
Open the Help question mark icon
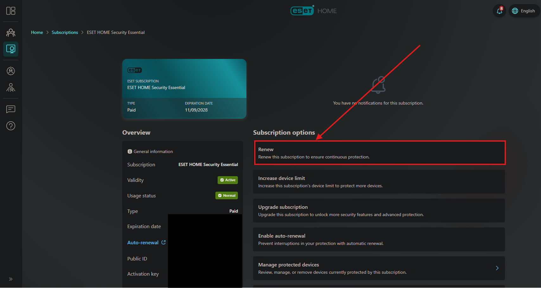tap(11, 126)
